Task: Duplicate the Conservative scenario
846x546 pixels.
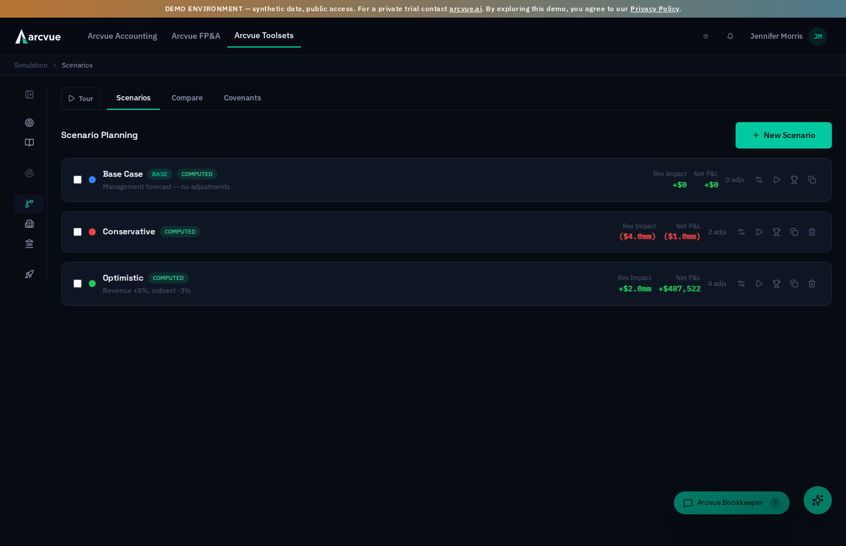Action: (794, 232)
